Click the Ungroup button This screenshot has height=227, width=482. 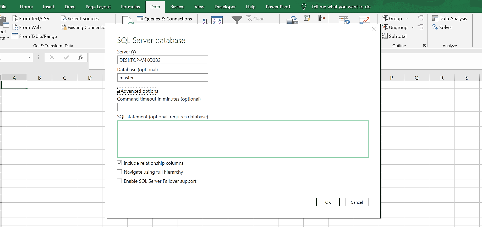click(x=395, y=27)
